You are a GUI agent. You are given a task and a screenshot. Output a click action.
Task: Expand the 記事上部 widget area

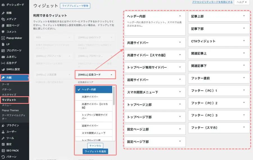(x=244, y=16)
